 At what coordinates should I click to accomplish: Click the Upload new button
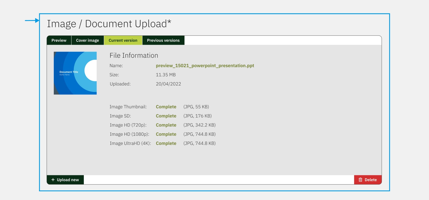point(65,180)
